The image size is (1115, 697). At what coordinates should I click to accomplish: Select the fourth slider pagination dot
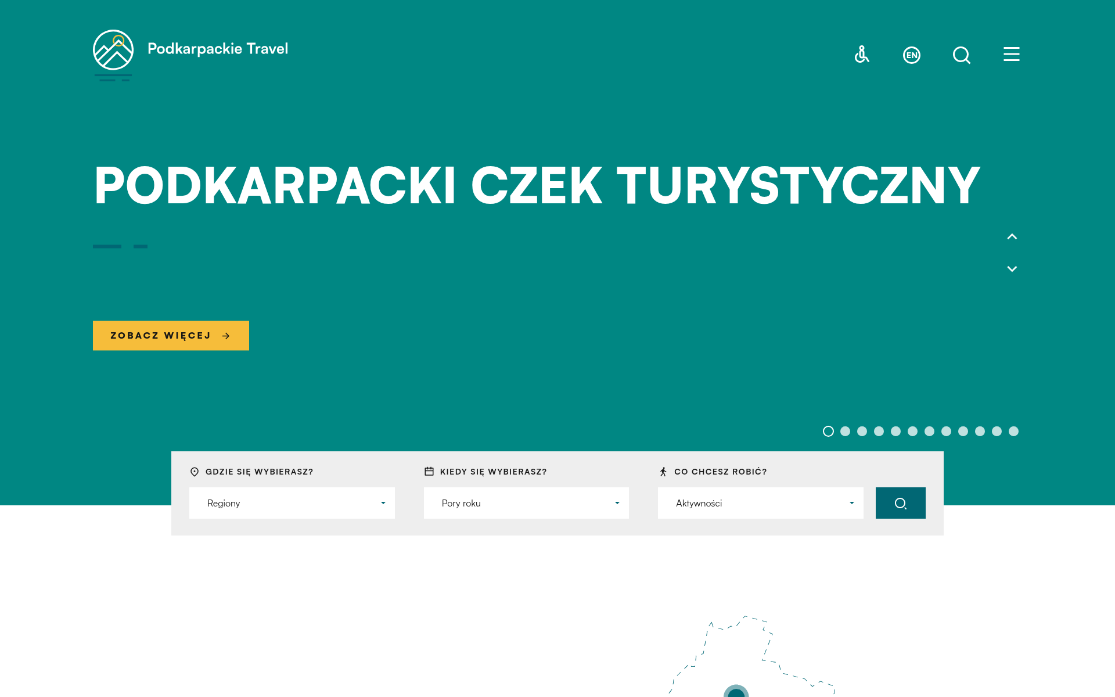(x=879, y=431)
